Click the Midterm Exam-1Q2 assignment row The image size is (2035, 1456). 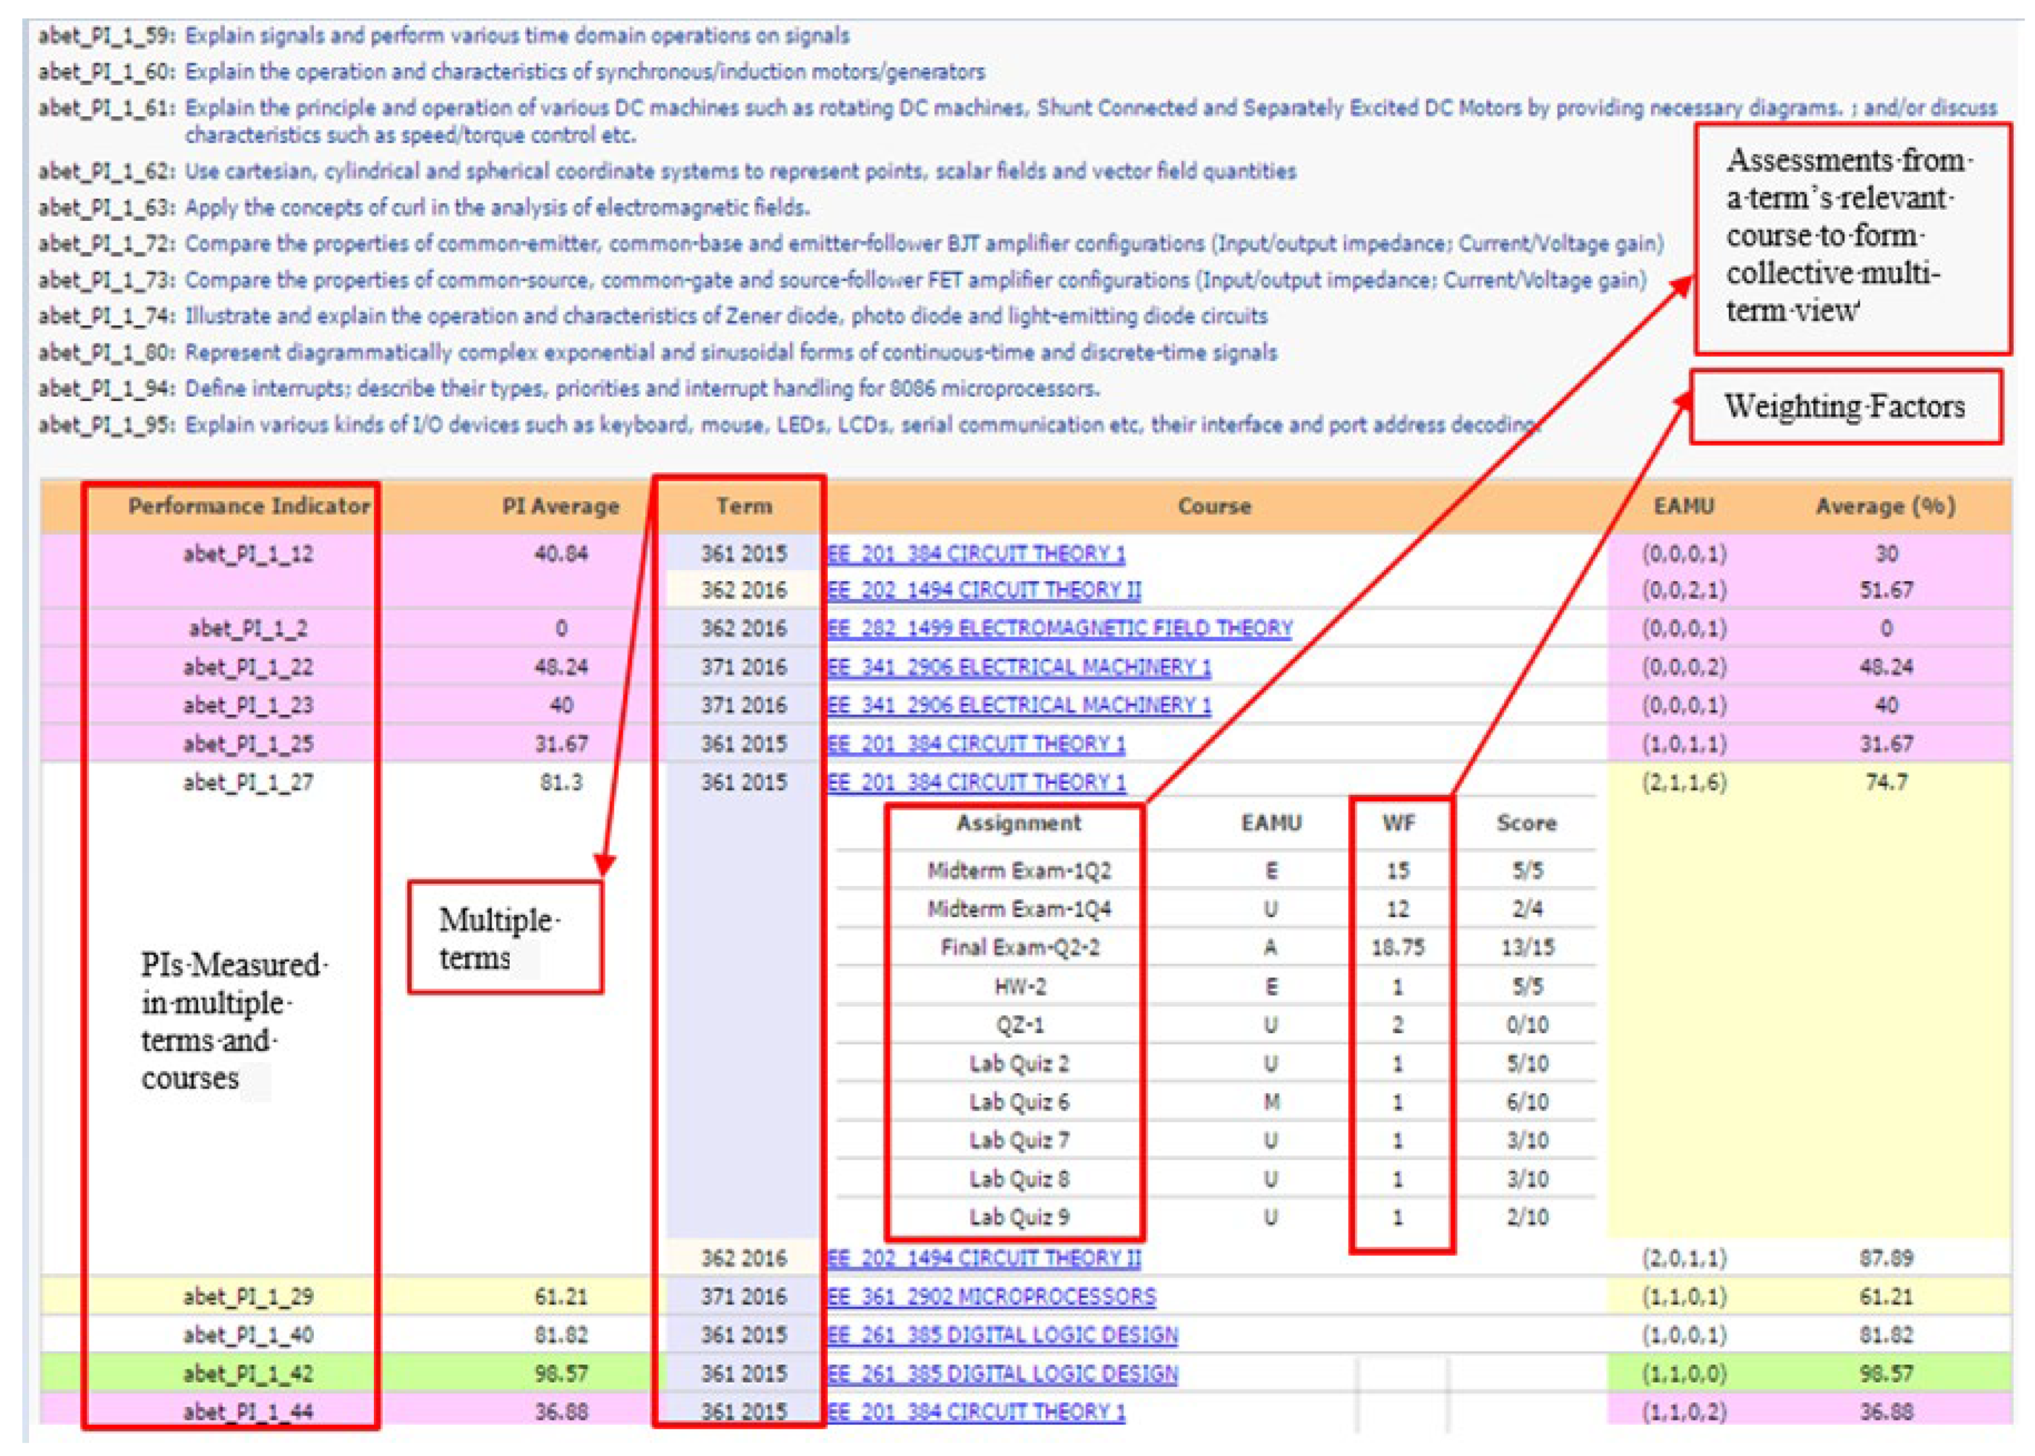point(1019,870)
